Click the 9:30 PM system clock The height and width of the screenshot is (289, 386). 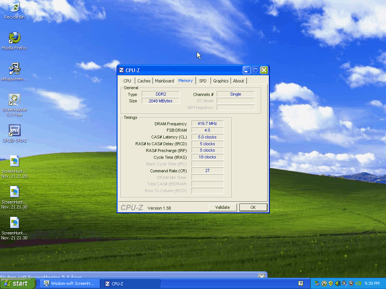click(372, 283)
